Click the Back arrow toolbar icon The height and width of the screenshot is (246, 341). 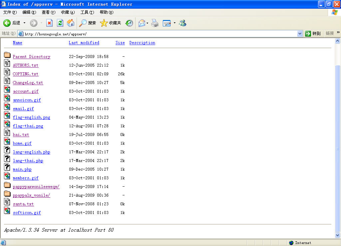tap(7, 23)
